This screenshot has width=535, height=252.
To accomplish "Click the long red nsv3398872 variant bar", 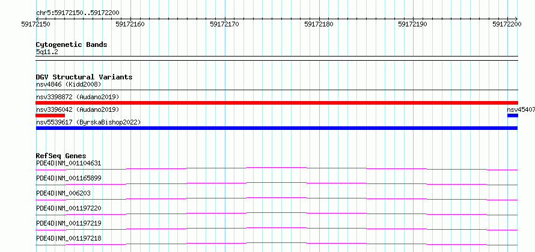I will click(x=277, y=103).
